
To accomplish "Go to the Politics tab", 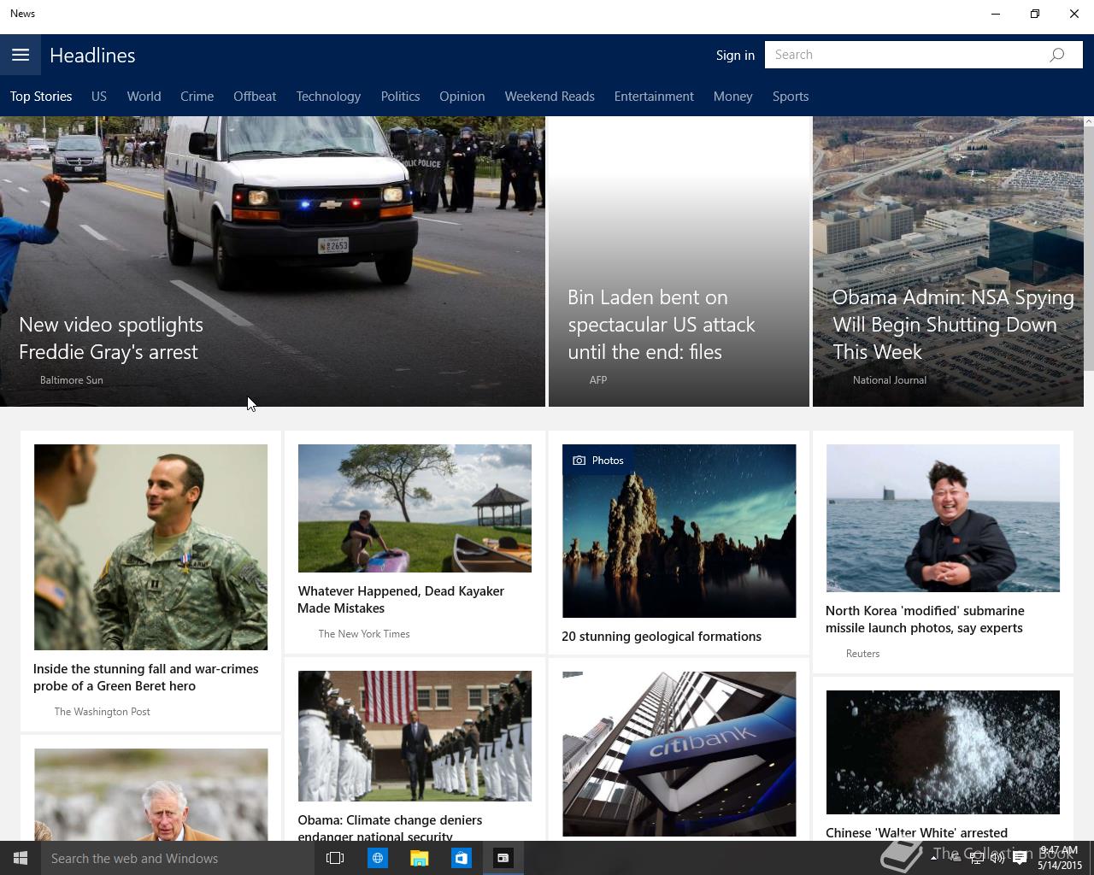I will [x=400, y=97].
